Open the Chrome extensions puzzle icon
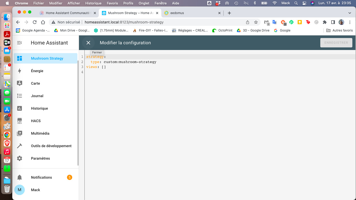 point(324,22)
